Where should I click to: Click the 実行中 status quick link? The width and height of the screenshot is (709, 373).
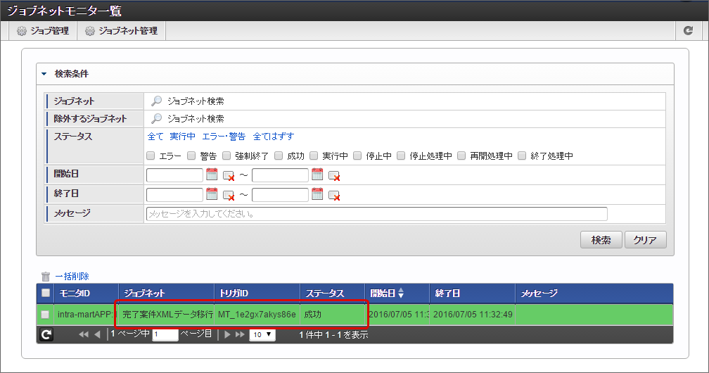coord(182,137)
